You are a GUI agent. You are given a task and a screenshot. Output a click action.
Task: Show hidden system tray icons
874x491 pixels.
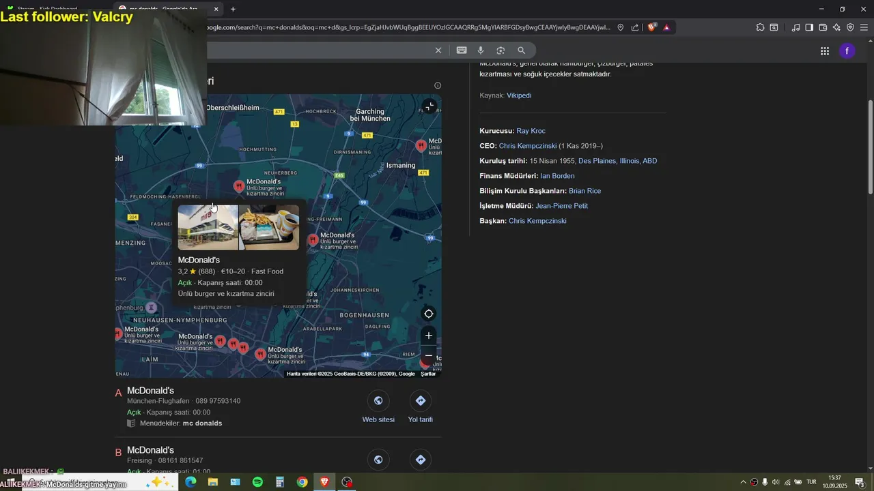[744, 482]
